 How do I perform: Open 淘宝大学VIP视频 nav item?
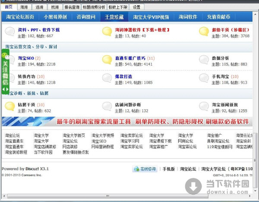[x=151, y=17]
